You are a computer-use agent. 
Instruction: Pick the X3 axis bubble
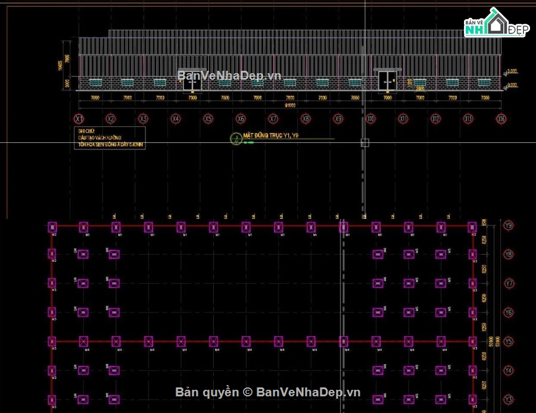pos(143,119)
